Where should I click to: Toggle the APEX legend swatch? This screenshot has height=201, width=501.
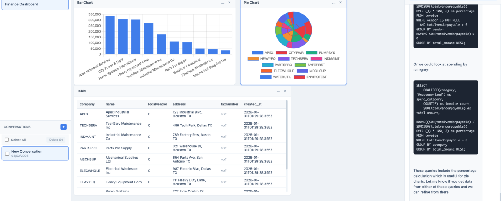[x=257, y=53]
